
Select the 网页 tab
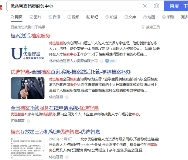pyautogui.click(x=16, y=17)
